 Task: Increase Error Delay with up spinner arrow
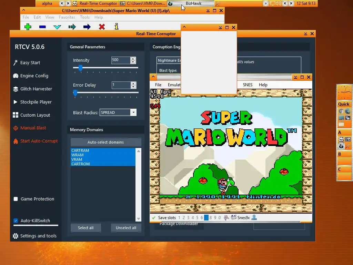pyautogui.click(x=133, y=84)
